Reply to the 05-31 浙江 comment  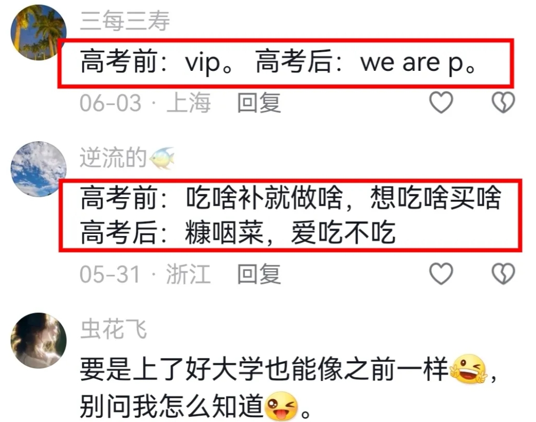(x=259, y=274)
